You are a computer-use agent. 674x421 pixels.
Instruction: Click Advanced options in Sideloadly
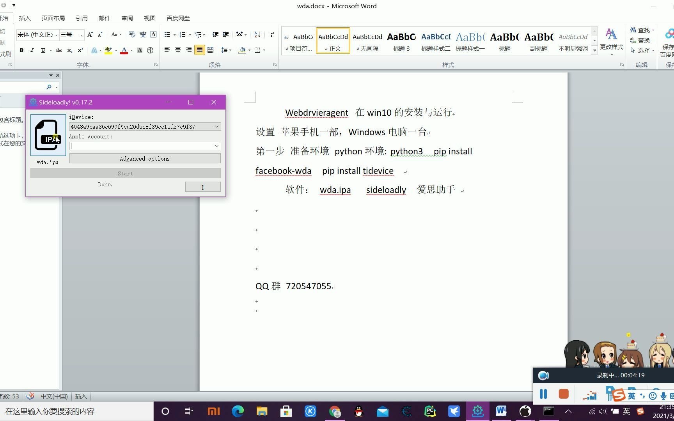tap(145, 159)
